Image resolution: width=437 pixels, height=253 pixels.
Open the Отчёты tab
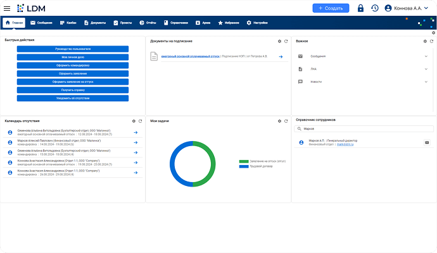coord(148,23)
